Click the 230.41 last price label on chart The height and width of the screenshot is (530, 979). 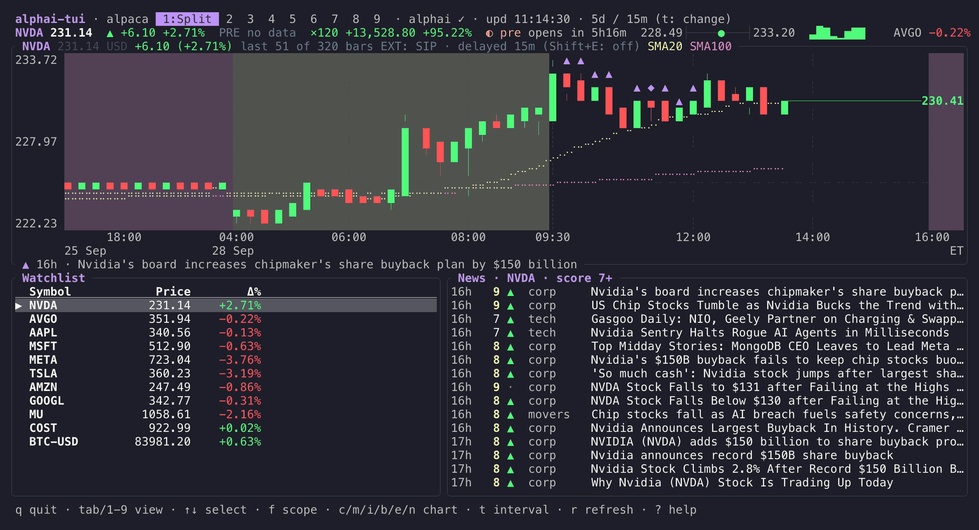point(942,101)
